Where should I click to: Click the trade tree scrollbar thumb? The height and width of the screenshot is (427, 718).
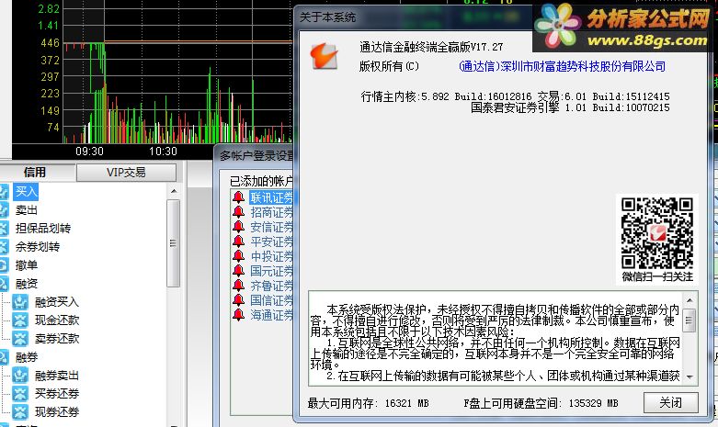(x=173, y=243)
